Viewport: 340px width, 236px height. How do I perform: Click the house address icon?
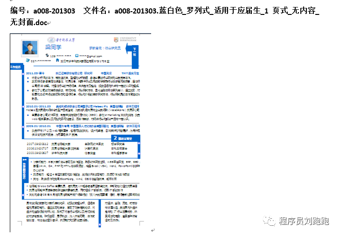tap(57, 61)
